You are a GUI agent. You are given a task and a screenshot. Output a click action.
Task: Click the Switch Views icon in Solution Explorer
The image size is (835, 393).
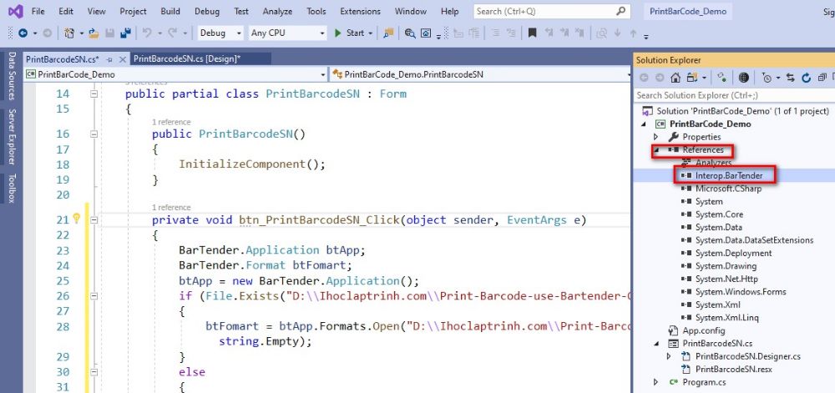point(691,78)
